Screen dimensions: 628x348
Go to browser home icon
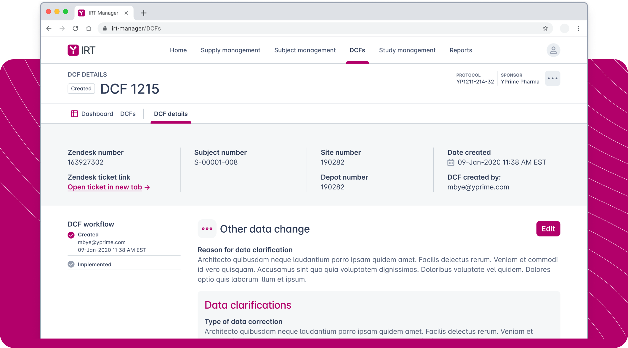(89, 28)
